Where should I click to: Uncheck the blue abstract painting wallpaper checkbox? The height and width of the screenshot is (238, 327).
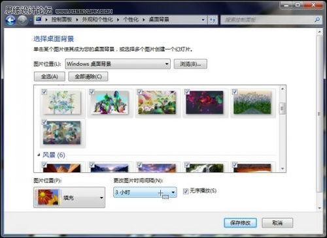pyautogui.click(x=44, y=122)
